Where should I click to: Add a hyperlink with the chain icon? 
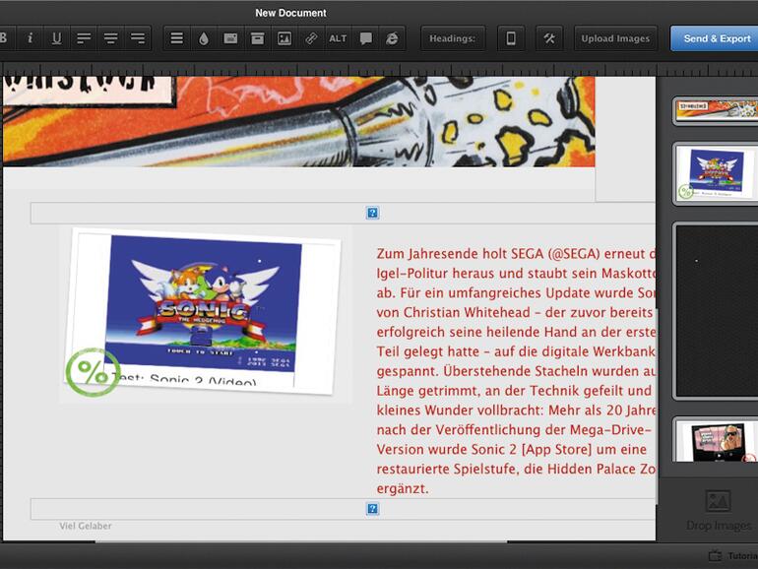311,38
